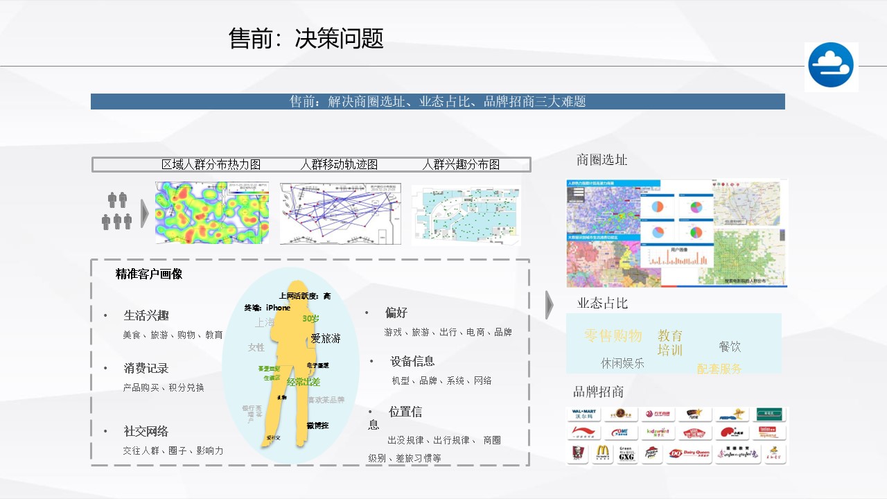Click the 精准客户画像 heading
Screen dimensions: 887x499
149,274
